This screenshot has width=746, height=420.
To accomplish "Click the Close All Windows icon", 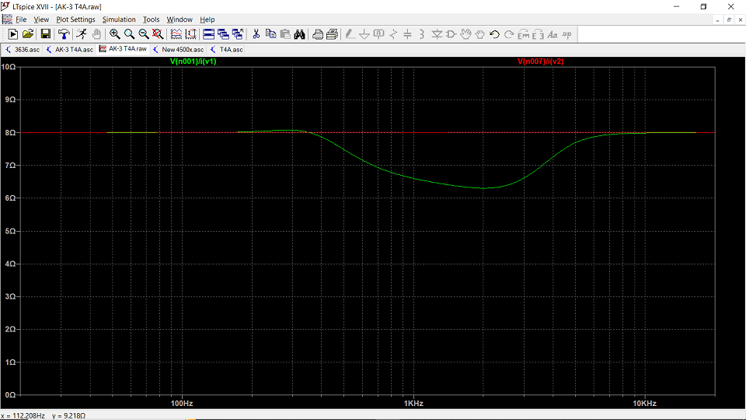I will [238, 34].
